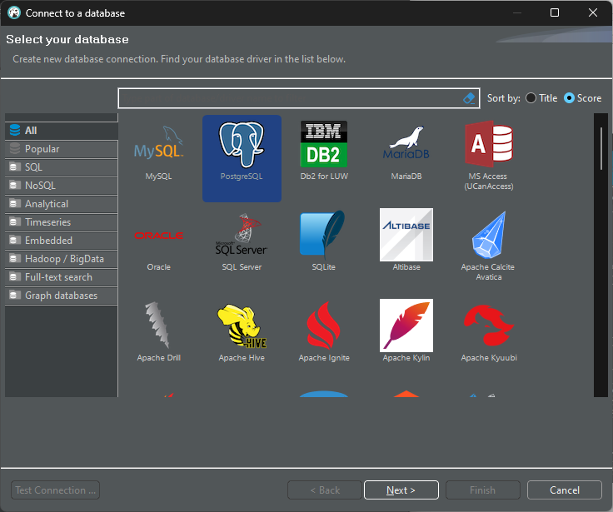Screen dimensions: 613x512
Task: Switch to Timeseries category
Action: pyautogui.click(x=62, y=222)
